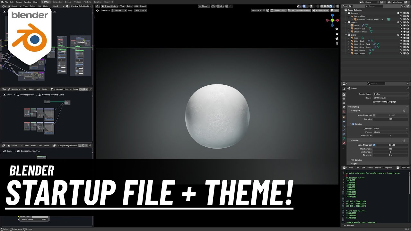Open the Modifiers properties tab icon
This screenshot has width=411, height=231.
pyautogui.click(x=344, y=122)
